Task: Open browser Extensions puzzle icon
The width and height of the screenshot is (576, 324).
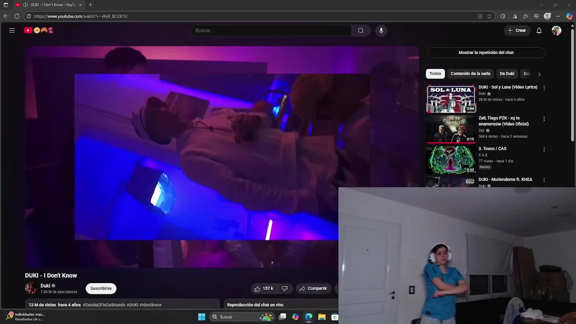Action: (503, 16)
